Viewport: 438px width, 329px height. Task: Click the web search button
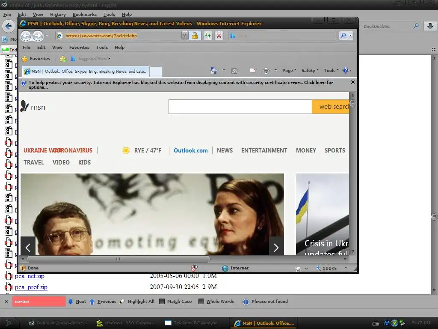331,107
